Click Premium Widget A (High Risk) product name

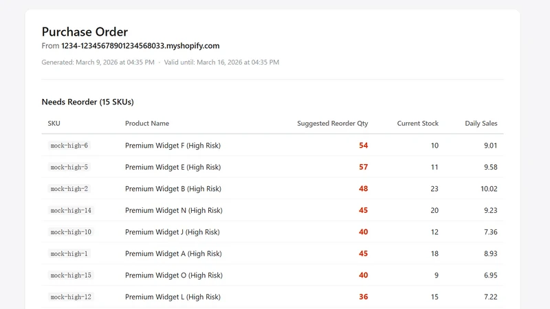[x=174, y=253]
